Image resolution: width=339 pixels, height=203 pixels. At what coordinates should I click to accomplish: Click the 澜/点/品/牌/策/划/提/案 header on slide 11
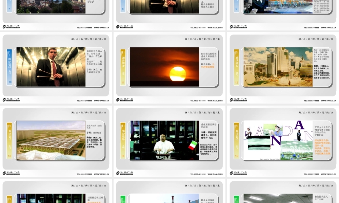pyautogui.click(x=202, y=39)
